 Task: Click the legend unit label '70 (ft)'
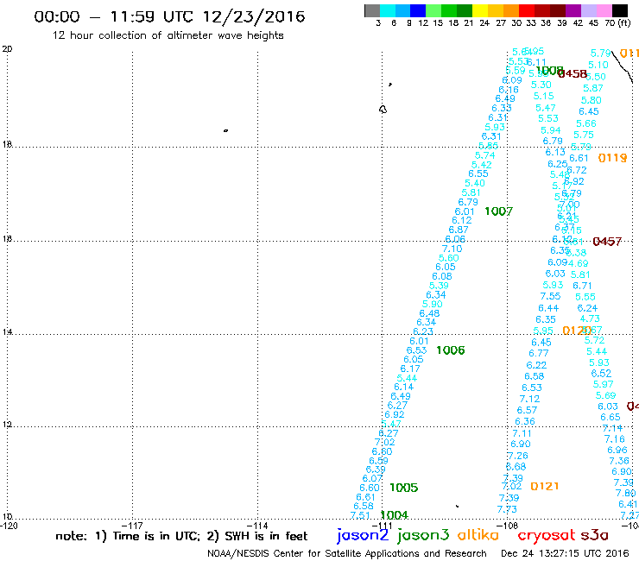(617, 22)
